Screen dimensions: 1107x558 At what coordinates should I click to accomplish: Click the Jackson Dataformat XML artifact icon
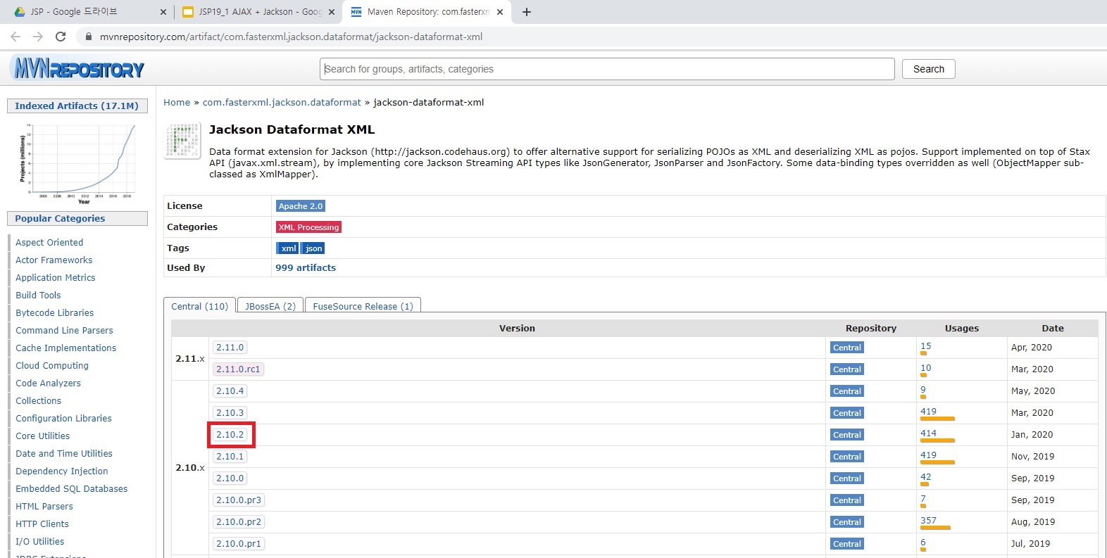182,140
